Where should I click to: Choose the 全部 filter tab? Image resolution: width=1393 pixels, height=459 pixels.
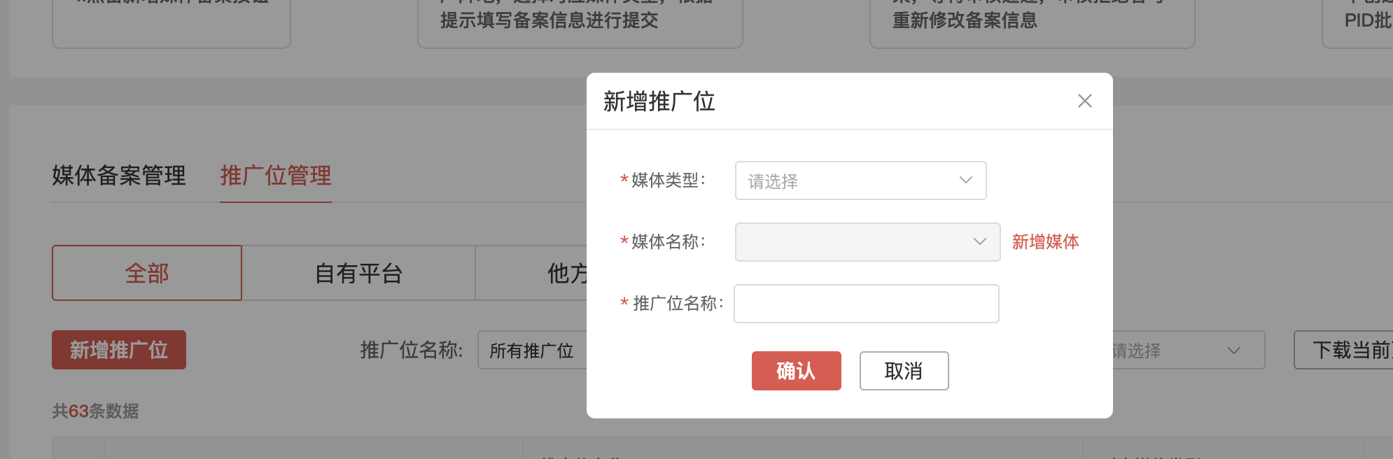point(147,273)
